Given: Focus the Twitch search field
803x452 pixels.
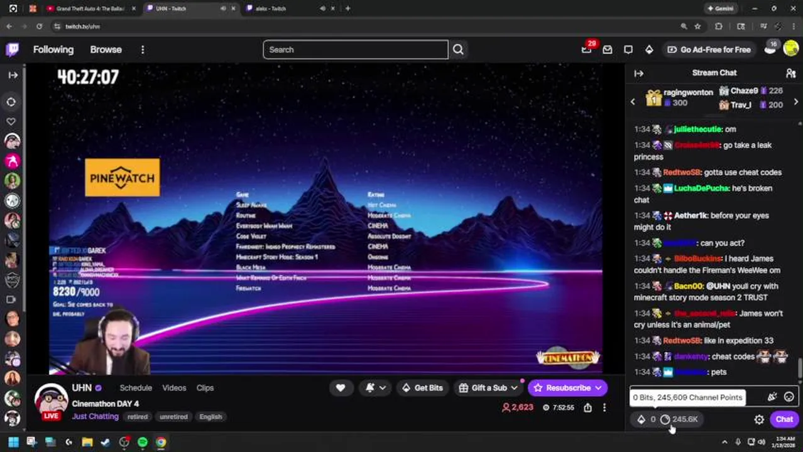Looking at the screenshot, I should point(356,50).
